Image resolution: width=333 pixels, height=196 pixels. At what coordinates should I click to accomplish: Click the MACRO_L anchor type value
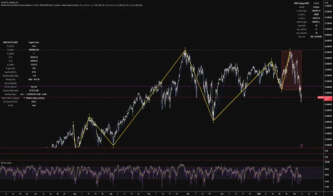[316, 22]
